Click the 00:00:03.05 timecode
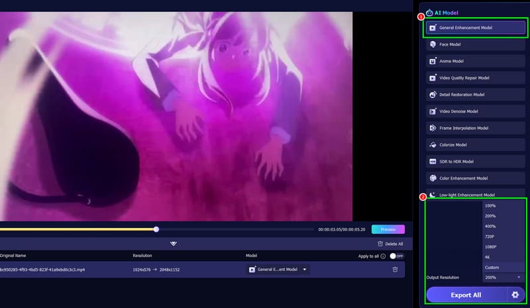Viewport: 530px width, 308px height. coord(329,229)
